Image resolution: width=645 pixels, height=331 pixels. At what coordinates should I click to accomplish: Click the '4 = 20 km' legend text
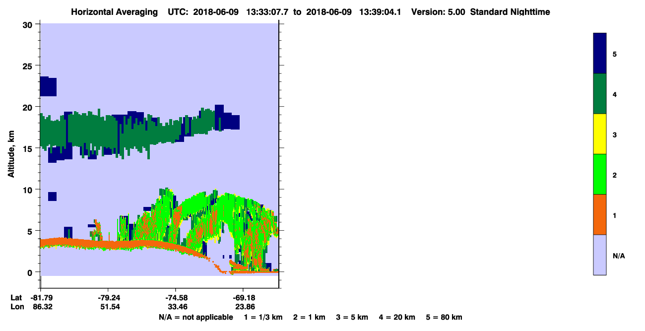[397, 317]
